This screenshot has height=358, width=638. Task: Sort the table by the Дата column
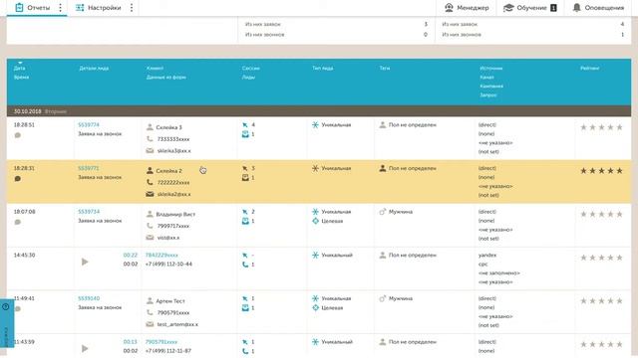[19, 69]
